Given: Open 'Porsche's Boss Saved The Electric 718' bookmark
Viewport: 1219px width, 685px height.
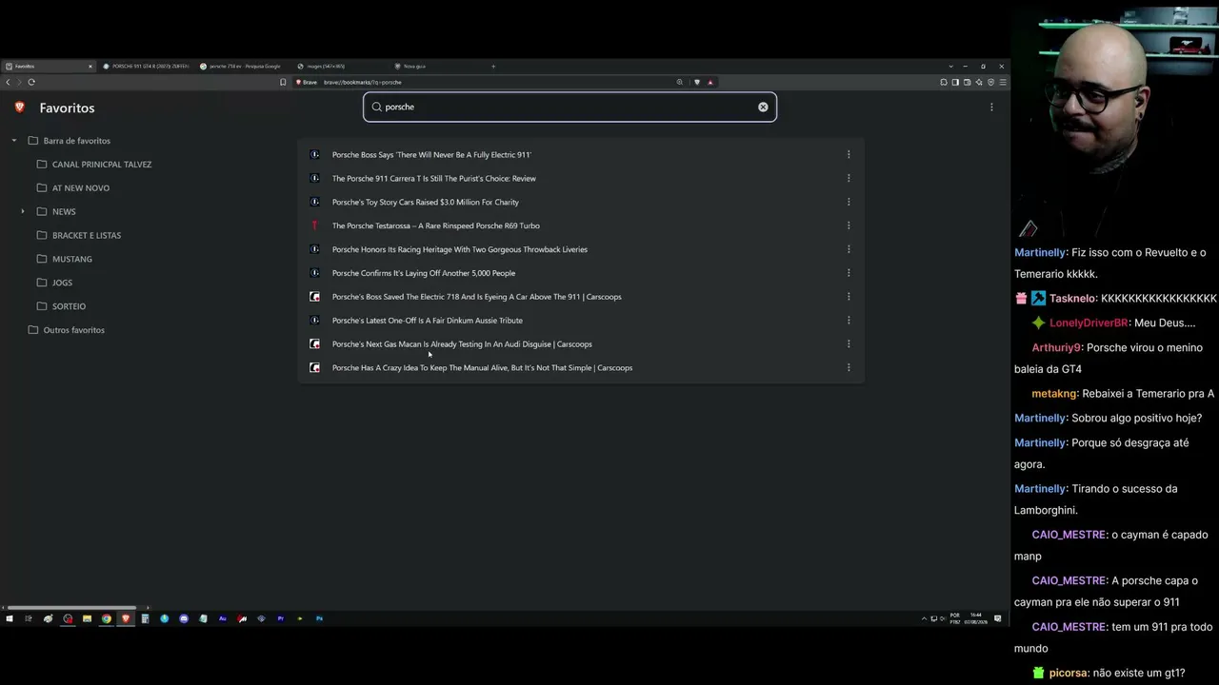Looking at the screenshot, I should tap(476, 297).
